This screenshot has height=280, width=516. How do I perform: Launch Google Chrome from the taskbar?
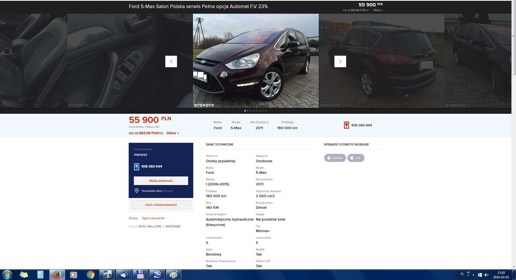(90, 275)
